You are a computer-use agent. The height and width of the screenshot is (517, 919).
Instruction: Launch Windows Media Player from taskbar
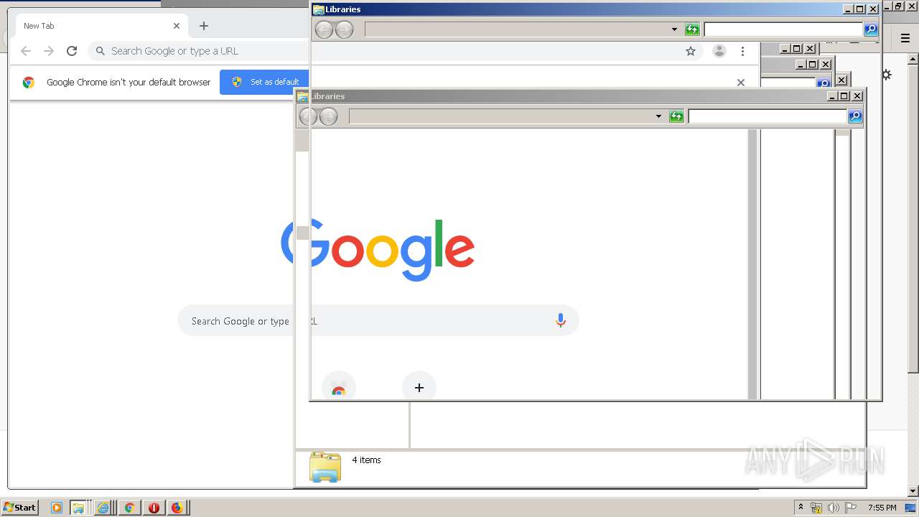pos(57,508)
